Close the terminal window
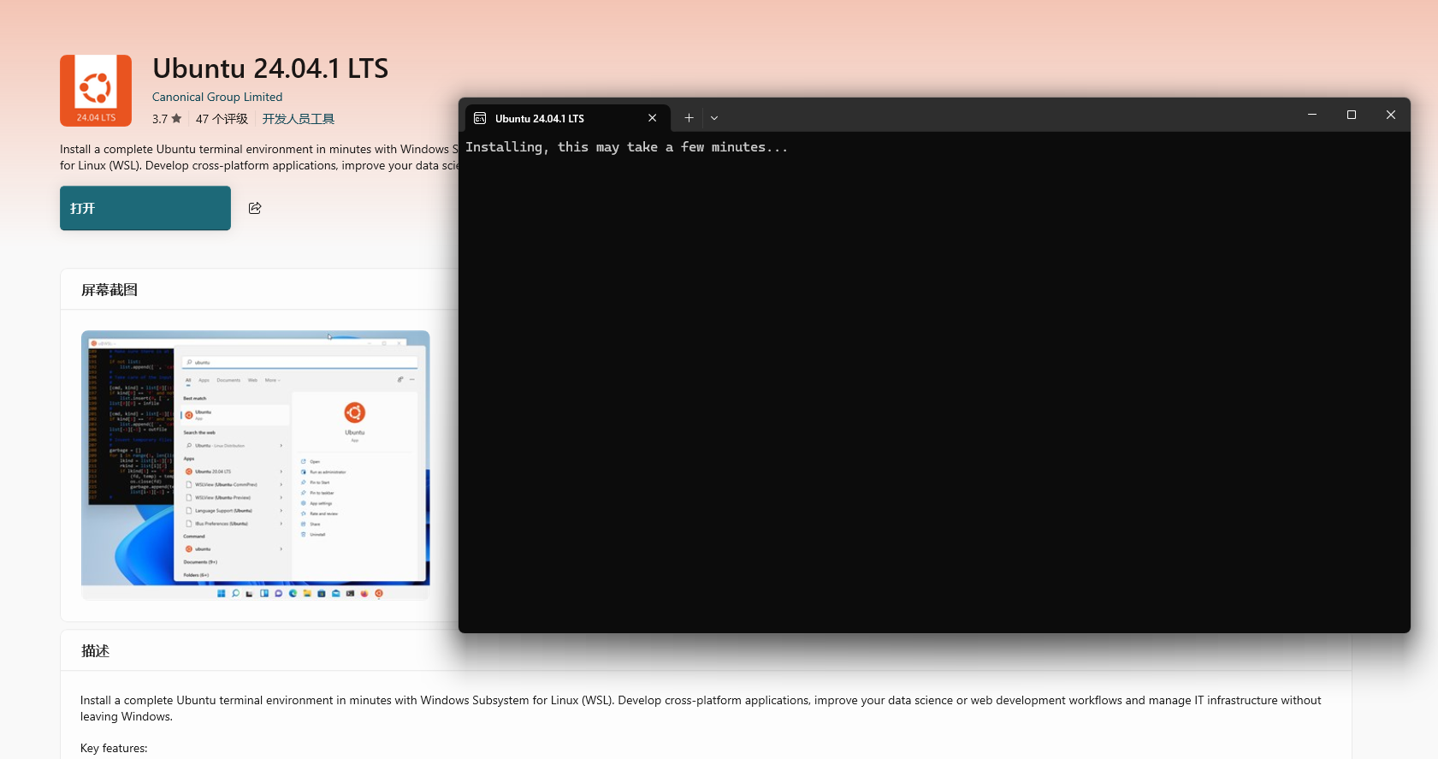The width and height of the screenshot is (1438, 759). (x=1391, y=115)
